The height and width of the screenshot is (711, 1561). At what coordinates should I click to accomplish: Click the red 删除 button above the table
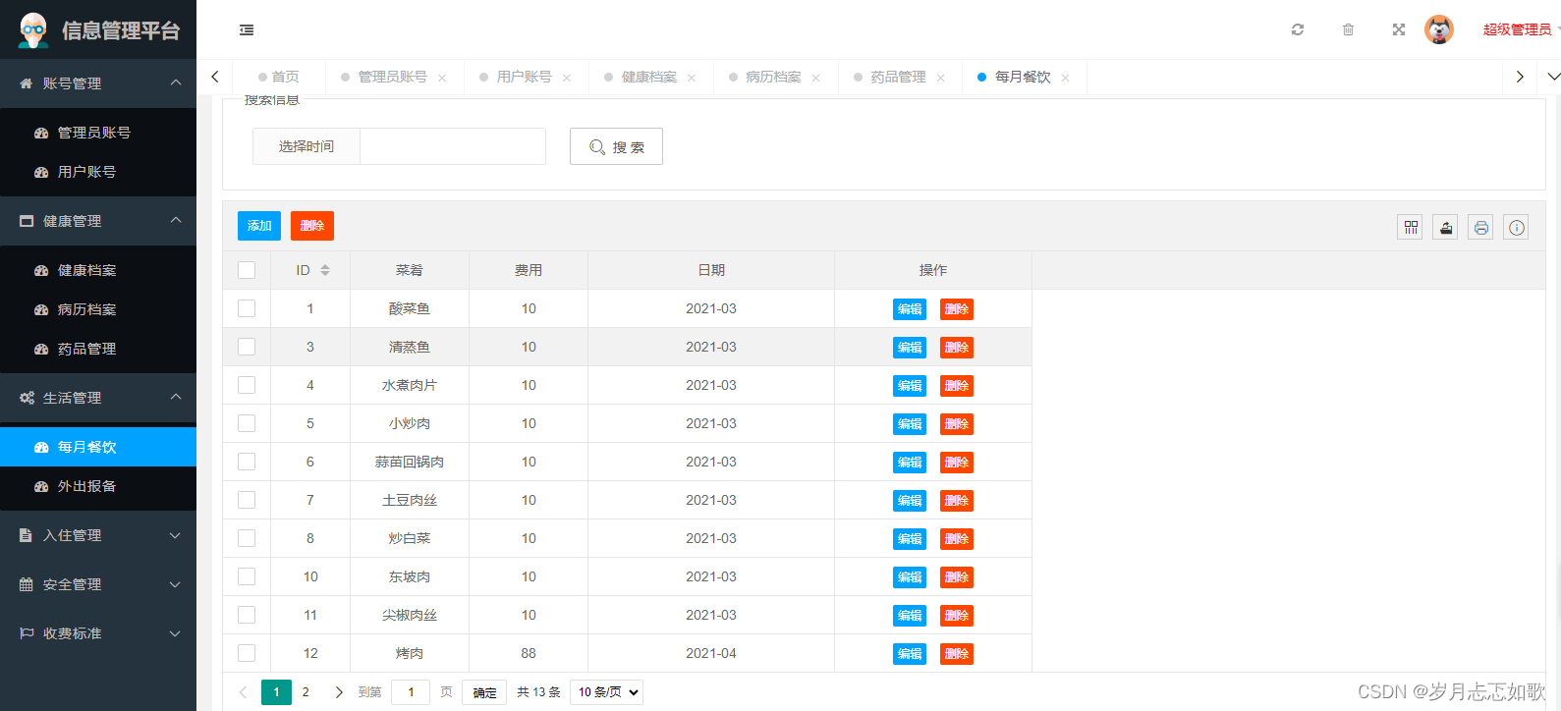pyautogui.click(x=312, y=226)
